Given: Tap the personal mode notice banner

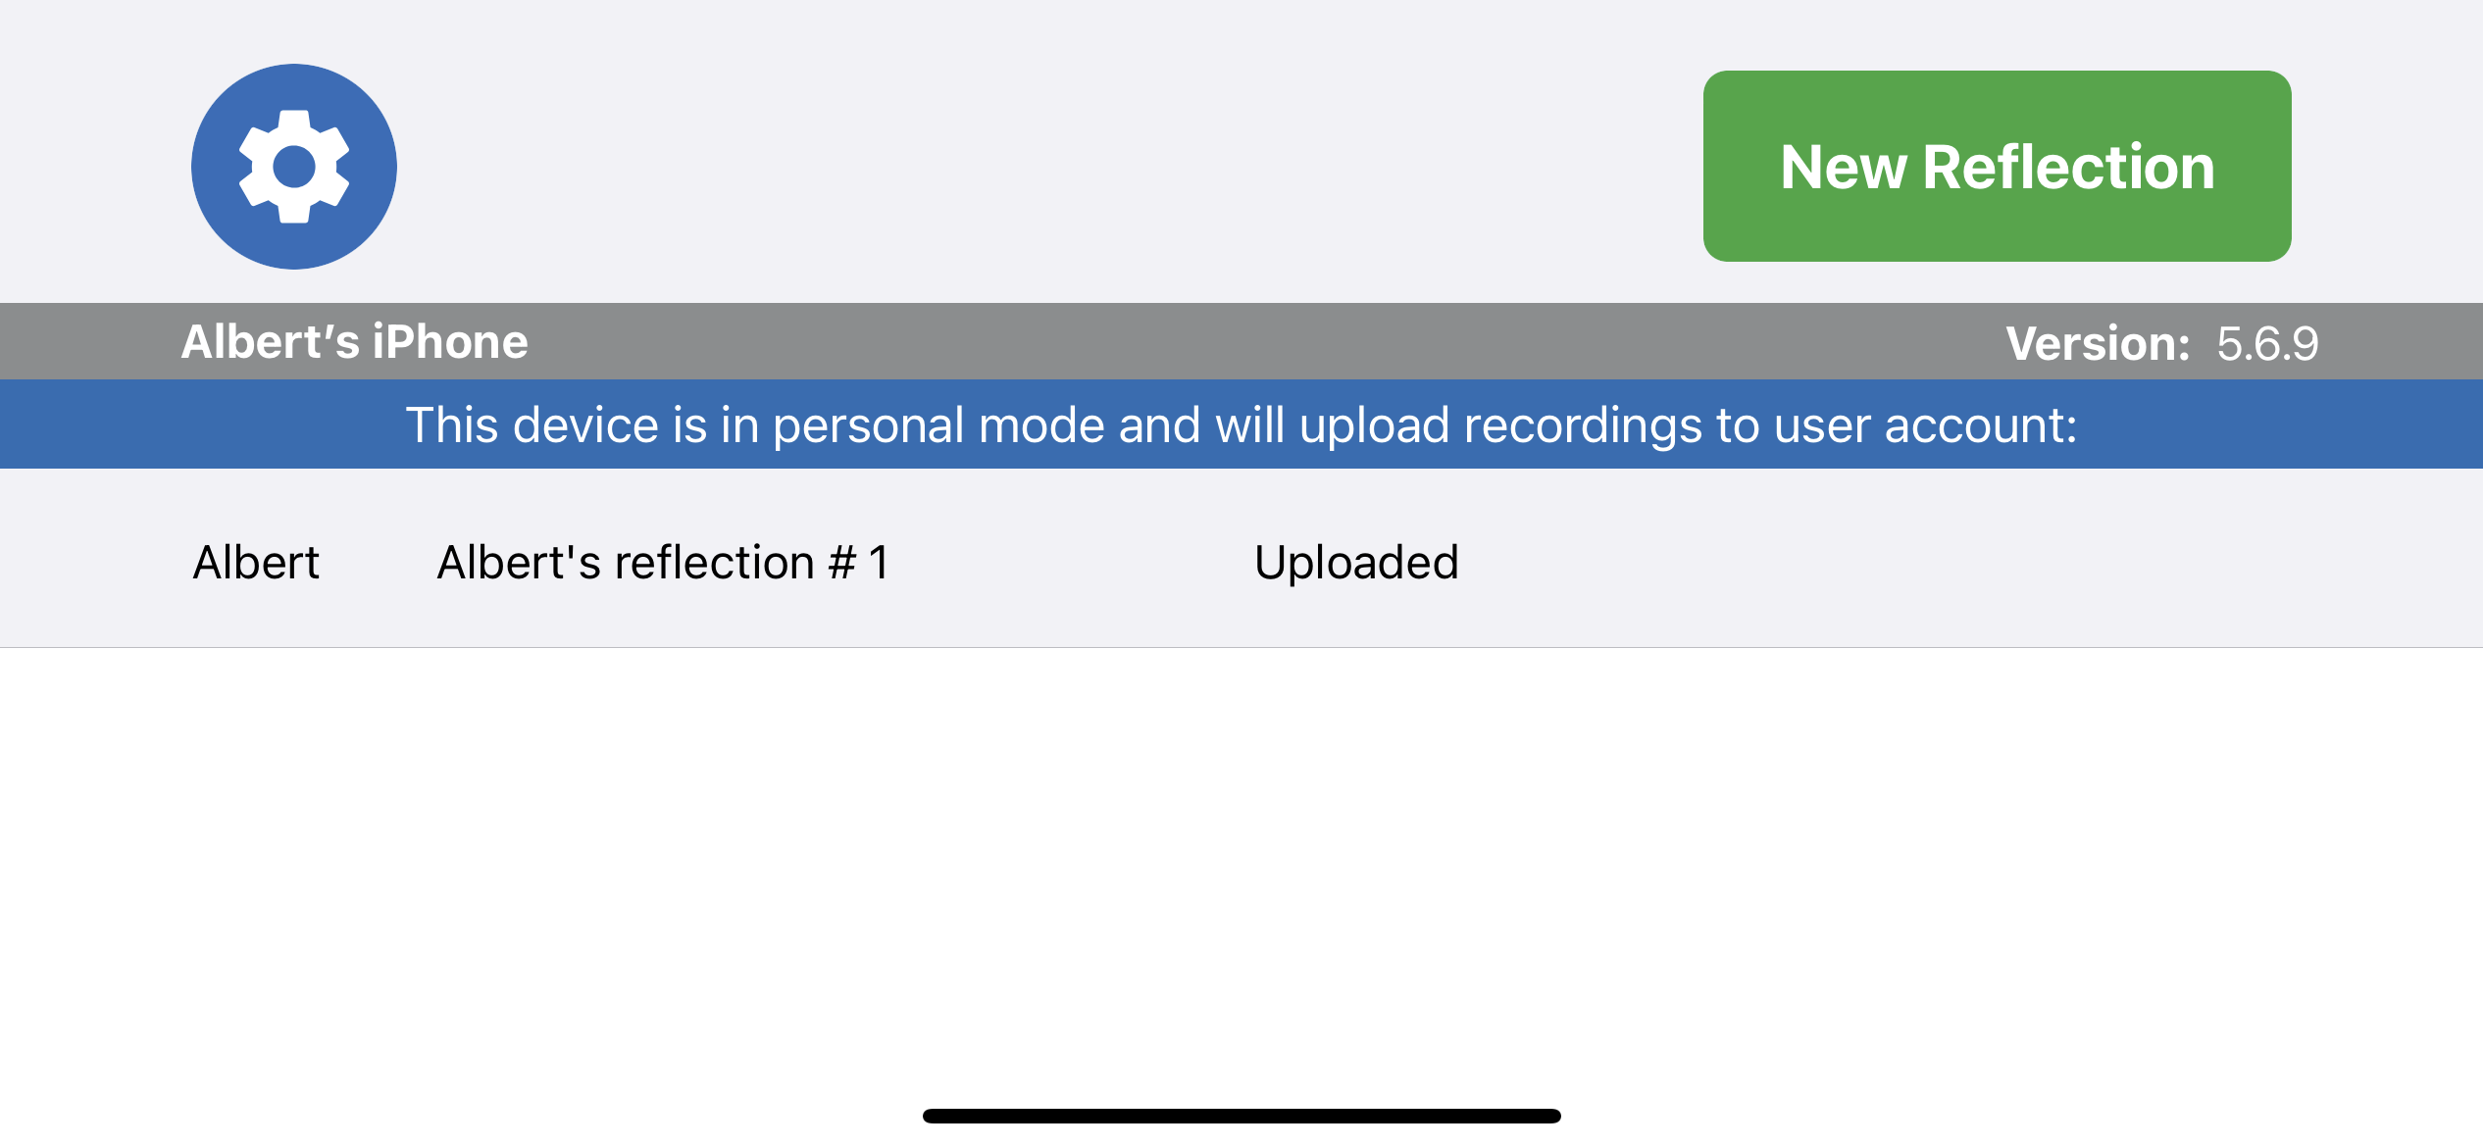Looking at the screenshot, I should pyautogui.click(x=1241, y=424).
